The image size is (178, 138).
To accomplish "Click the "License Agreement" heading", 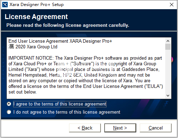I will [x=36, y=17].
